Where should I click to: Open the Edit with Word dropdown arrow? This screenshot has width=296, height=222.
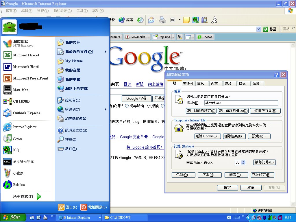coord(180,20)
